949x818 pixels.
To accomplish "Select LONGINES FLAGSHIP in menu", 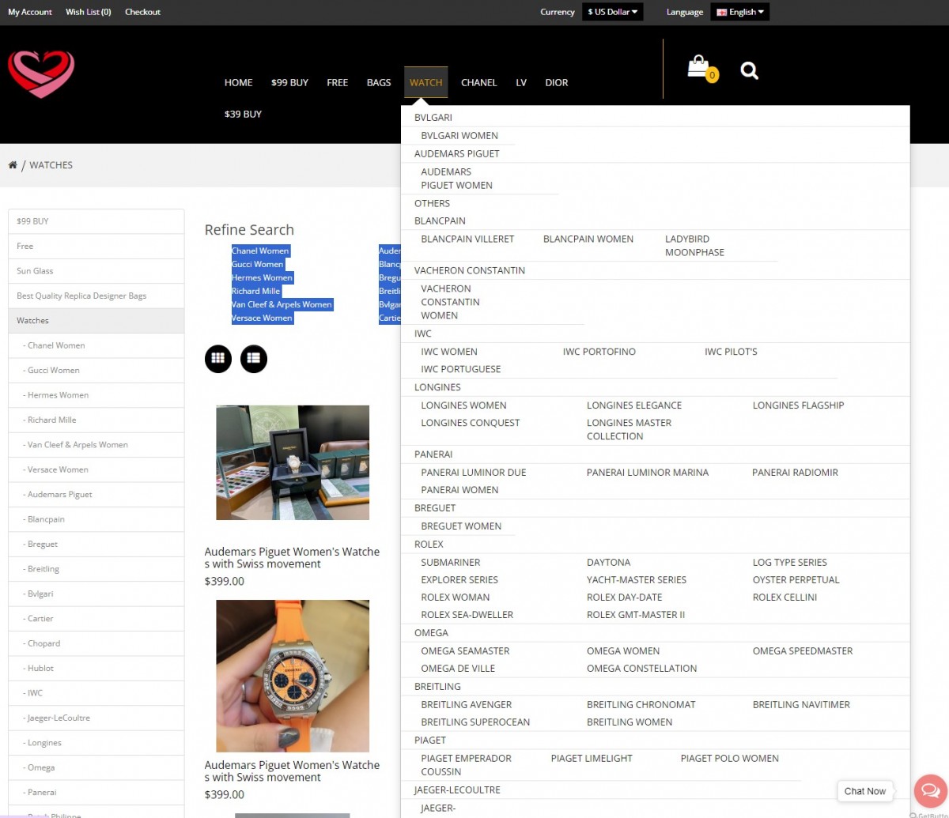I will point(799,405).
